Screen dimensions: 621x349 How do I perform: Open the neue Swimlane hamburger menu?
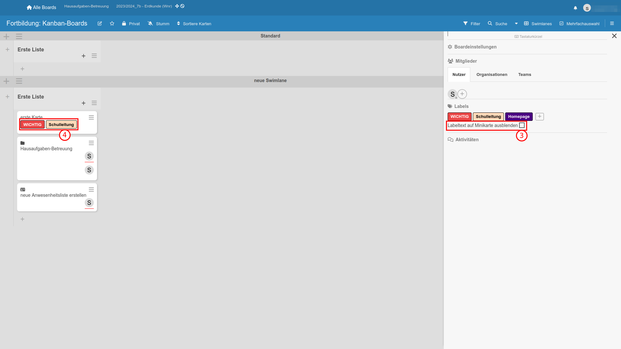pos(19,81)
